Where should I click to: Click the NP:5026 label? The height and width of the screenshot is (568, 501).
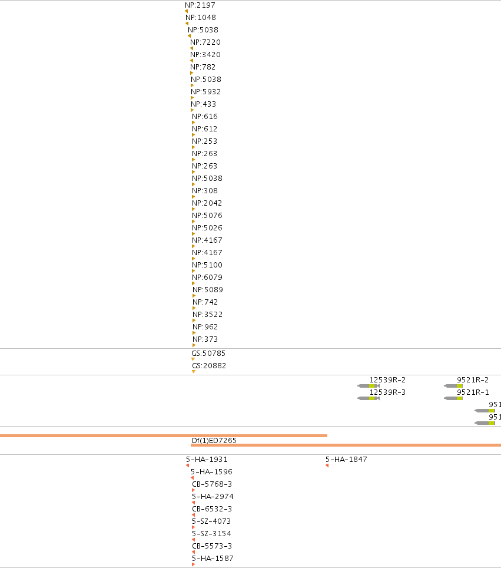[207, 227]
